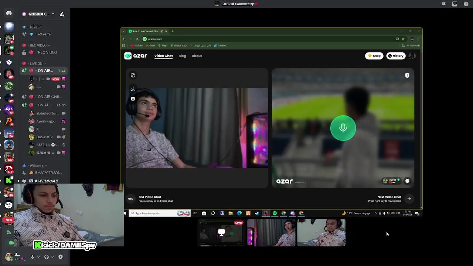Open Gmail bookmark

pyautogui.click(x=150, y=45)
